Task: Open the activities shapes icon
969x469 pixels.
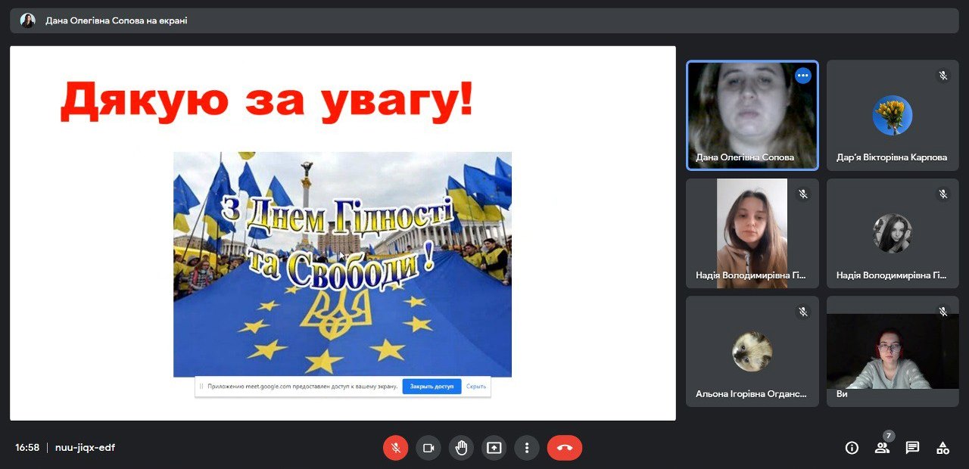Action: pos(943,448)
